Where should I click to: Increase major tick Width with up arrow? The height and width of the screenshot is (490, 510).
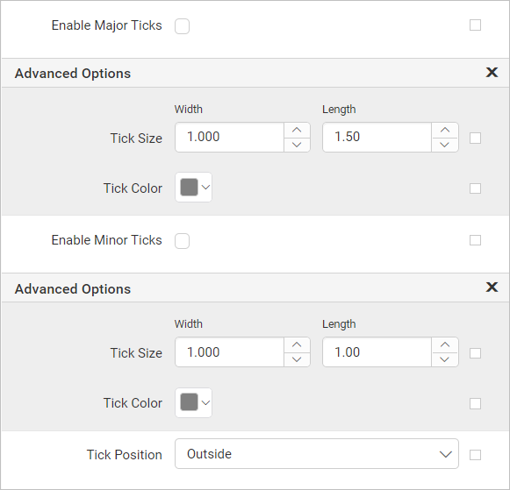tap(297, 130)
